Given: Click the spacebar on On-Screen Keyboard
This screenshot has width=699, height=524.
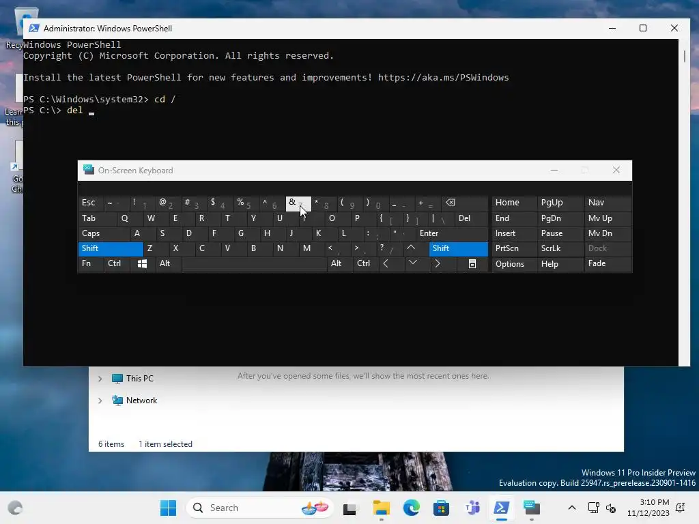Looking at the screenshot, I should click(254, 264).
